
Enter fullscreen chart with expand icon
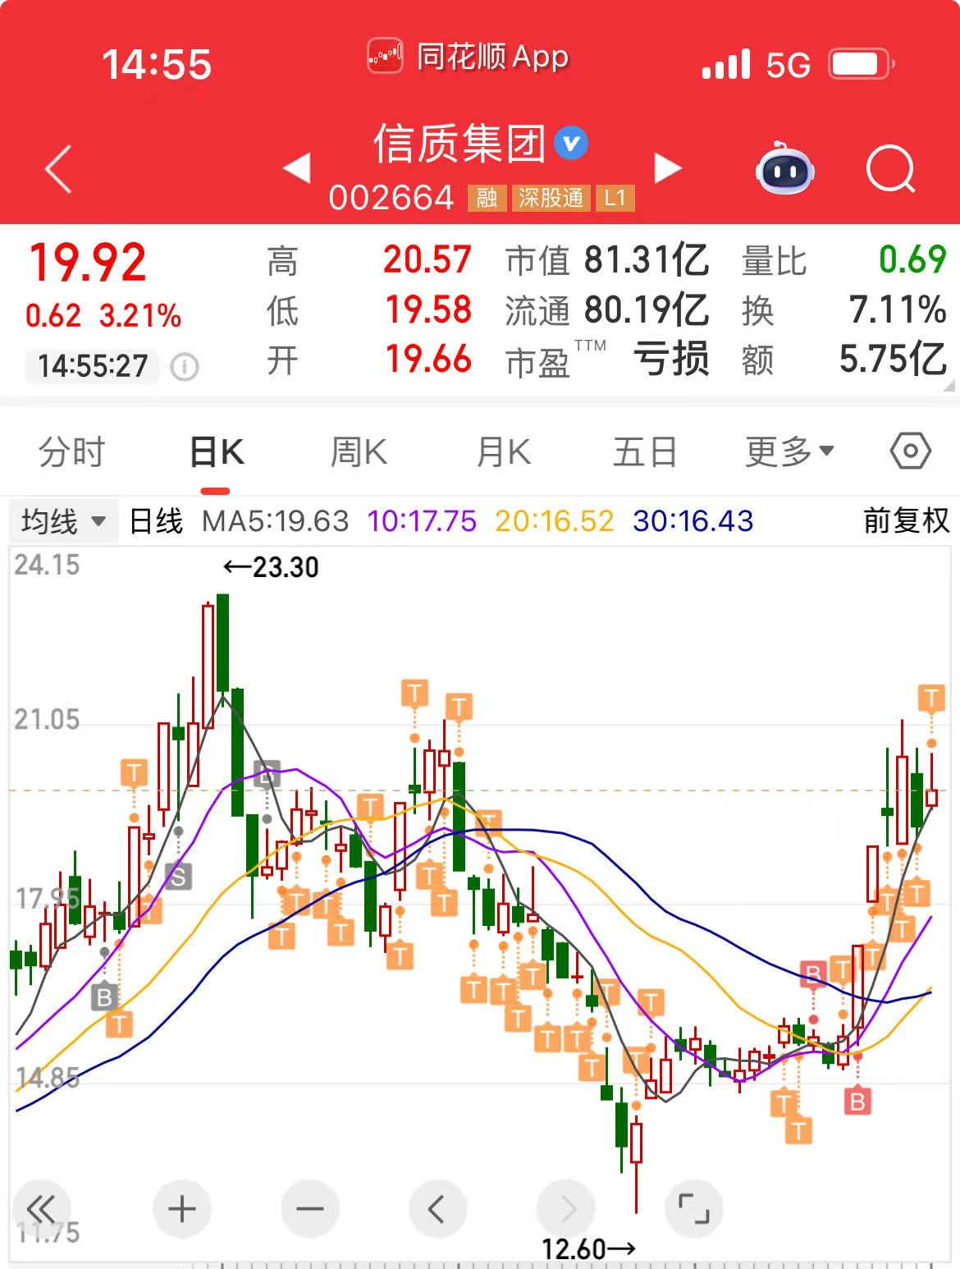click(x=694, y=1208)
